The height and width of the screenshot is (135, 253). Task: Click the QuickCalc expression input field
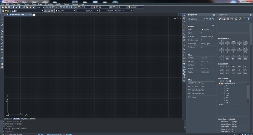[234, 34]
